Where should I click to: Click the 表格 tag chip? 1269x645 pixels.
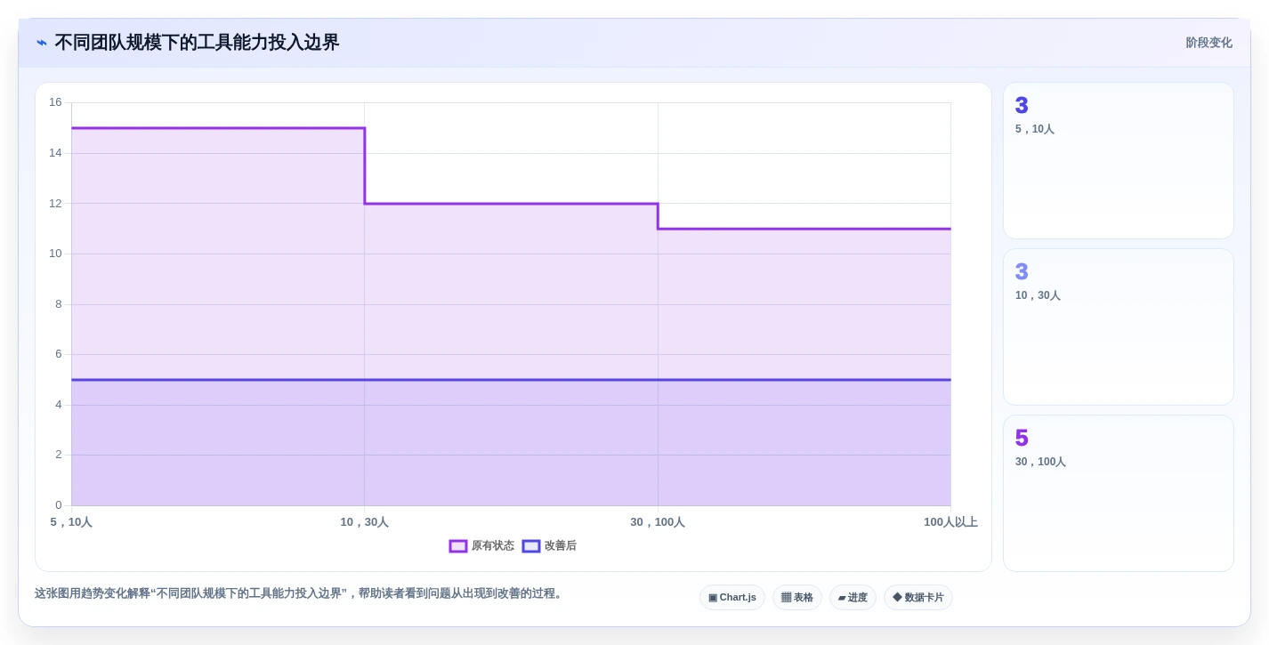(797, 598)
